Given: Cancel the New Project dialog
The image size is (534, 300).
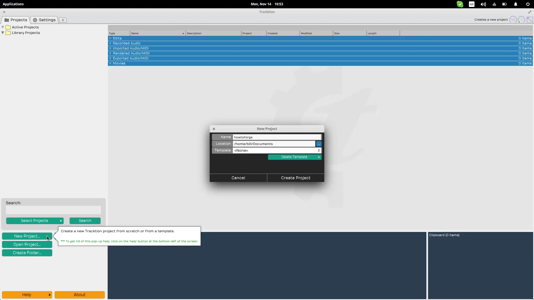Looking at the screenshot, I should tap(238, 178).
